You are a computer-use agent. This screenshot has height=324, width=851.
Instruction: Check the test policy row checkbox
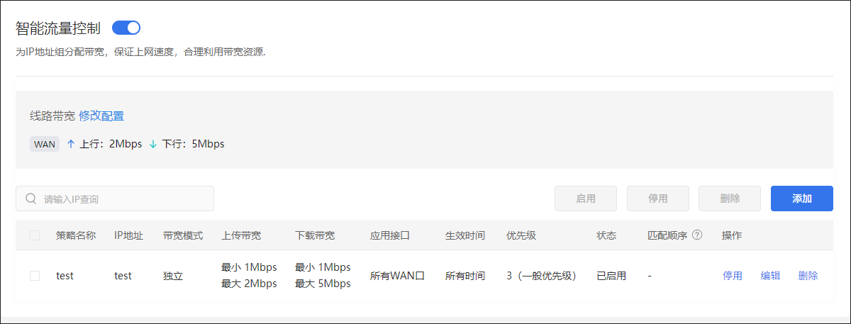35,276
